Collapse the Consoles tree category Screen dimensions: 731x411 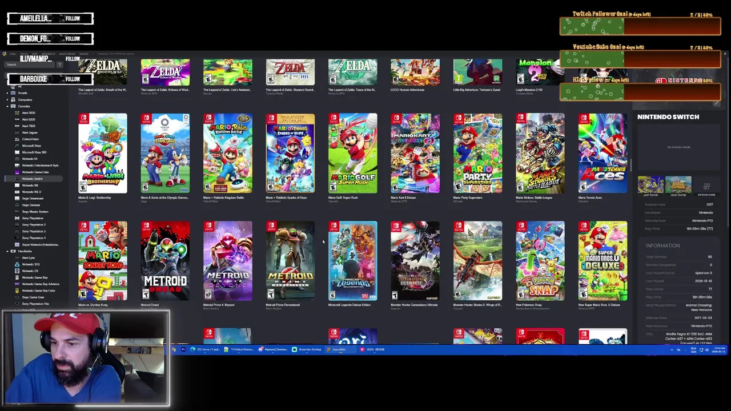7,106
